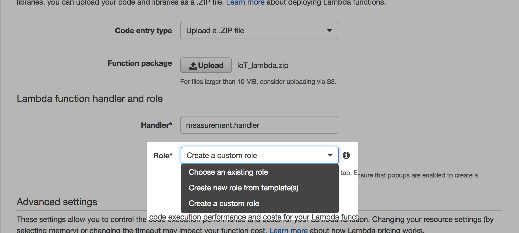Screen dimensions: 519x233
Task: Open the 'Upload a .ZIP file' select box
Action: pos(259,30)
